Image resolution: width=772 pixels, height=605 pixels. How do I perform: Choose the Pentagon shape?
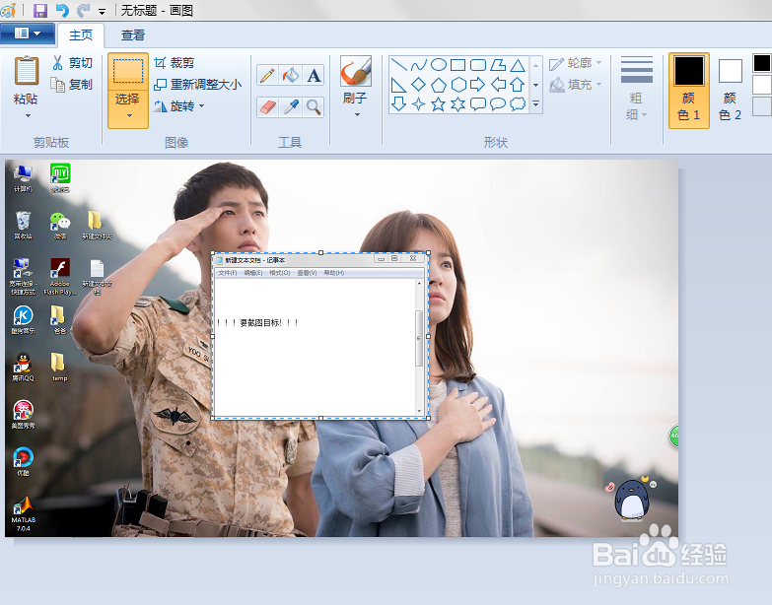click(438, 85)
